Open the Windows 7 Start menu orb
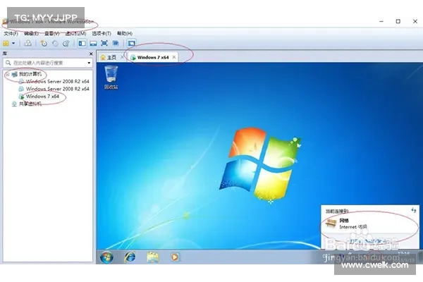 (x=106, y=257)
